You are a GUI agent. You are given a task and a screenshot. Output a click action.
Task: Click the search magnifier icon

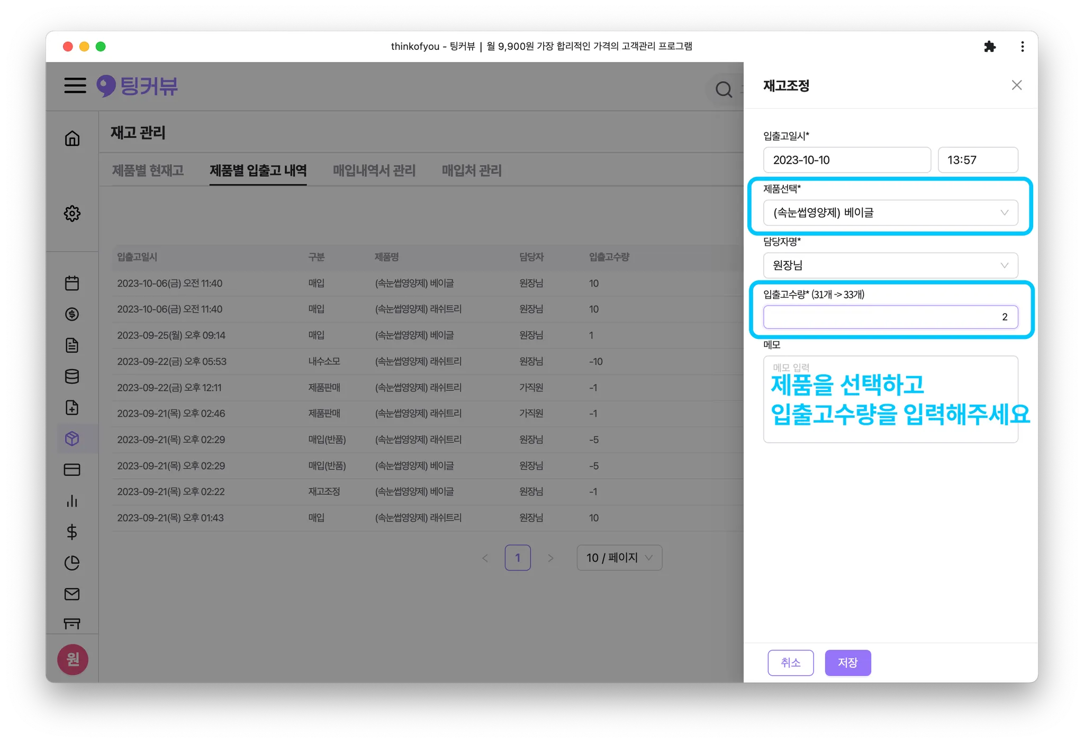pyautogui.click(x=724, y=89)
